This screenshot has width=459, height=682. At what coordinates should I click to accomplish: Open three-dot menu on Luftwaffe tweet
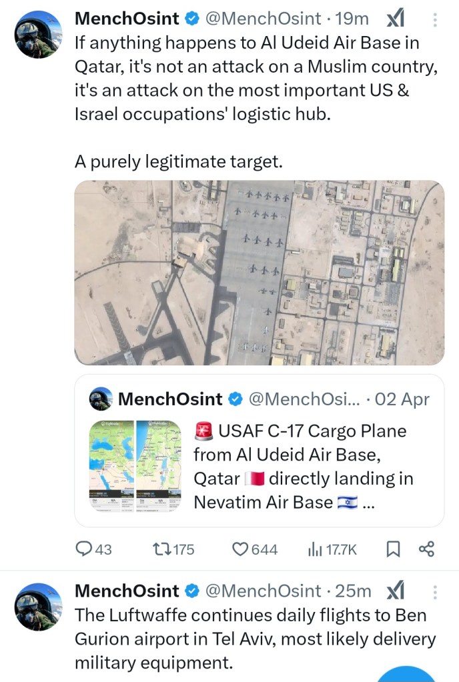pyautogui.click(x=435, y=591)
